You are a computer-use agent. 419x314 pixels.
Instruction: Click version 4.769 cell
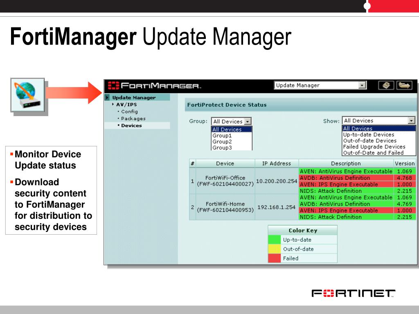point(405,204)
